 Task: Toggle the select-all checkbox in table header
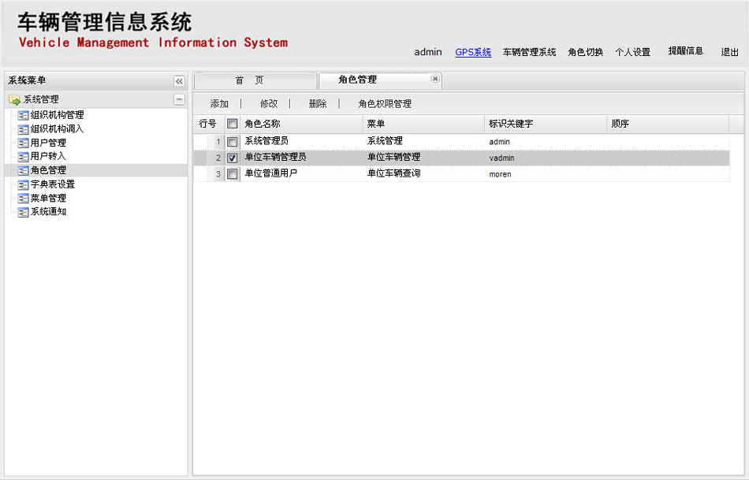pos(233,124)
